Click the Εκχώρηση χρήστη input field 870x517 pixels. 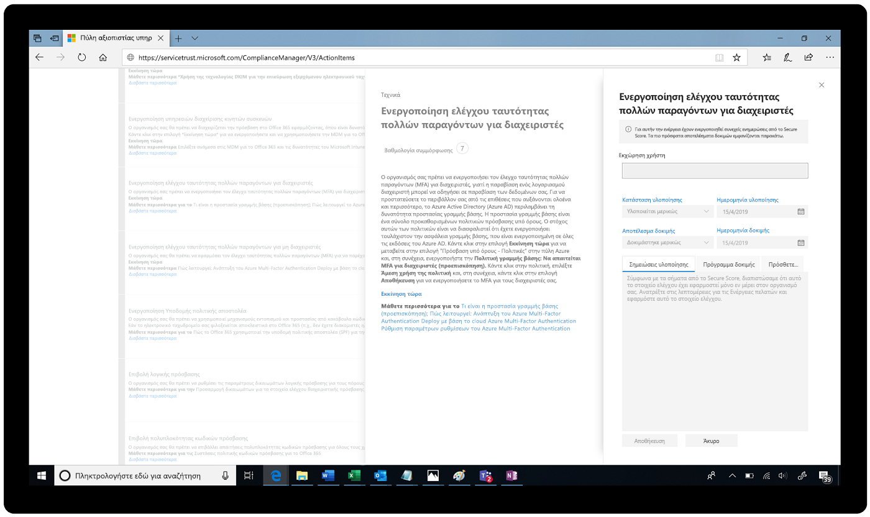point(715,171)
